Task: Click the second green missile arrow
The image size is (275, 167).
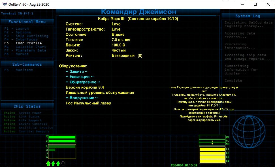Action: [53, 163]
